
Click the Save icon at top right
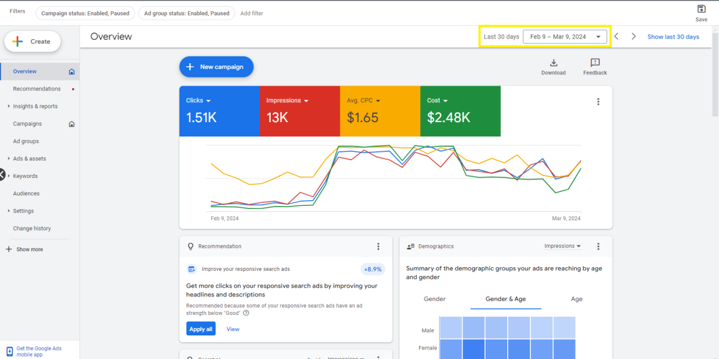(x=701, y=9)
